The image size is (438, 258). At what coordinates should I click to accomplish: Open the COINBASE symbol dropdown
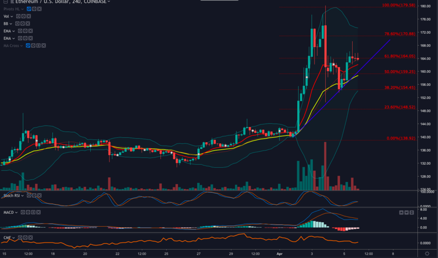(x=109, y=3)
